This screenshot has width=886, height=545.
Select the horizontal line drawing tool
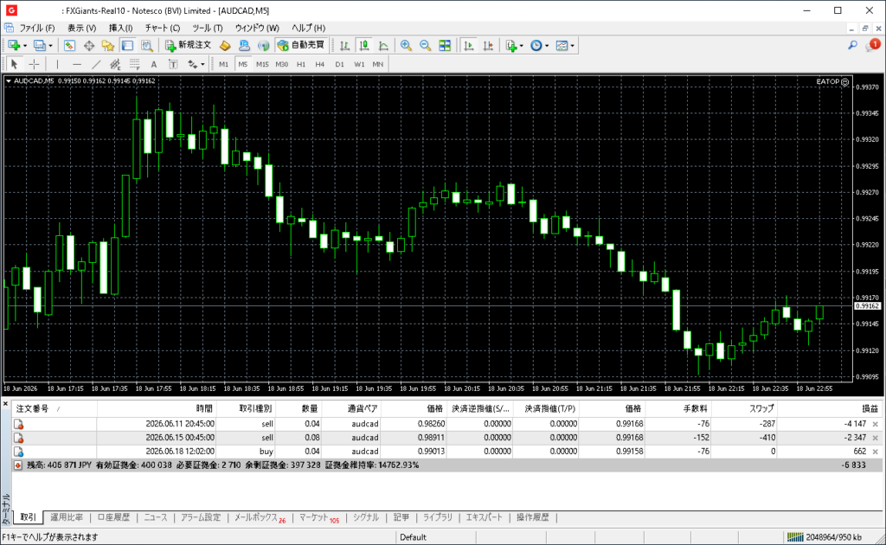(77, 64)
